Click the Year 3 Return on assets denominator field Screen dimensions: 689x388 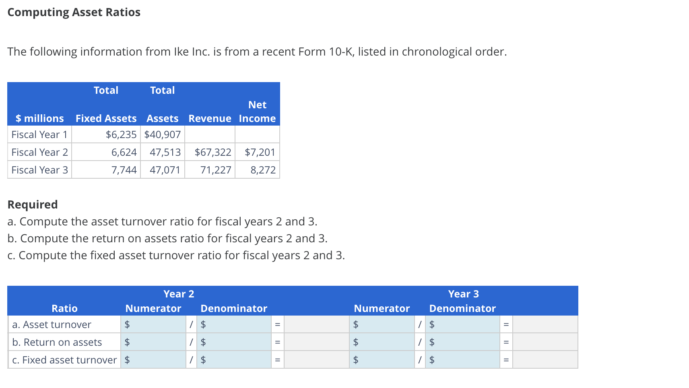click(463, 342)
